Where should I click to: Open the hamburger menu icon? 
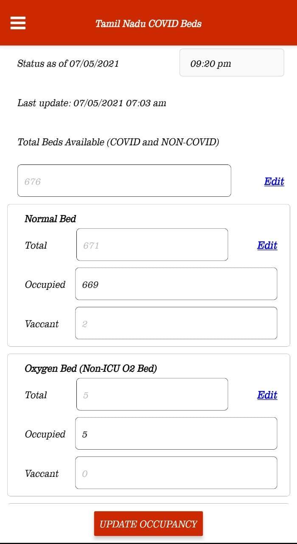18,23
